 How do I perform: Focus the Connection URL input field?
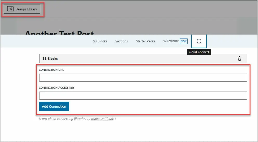[x=143, y=78]
